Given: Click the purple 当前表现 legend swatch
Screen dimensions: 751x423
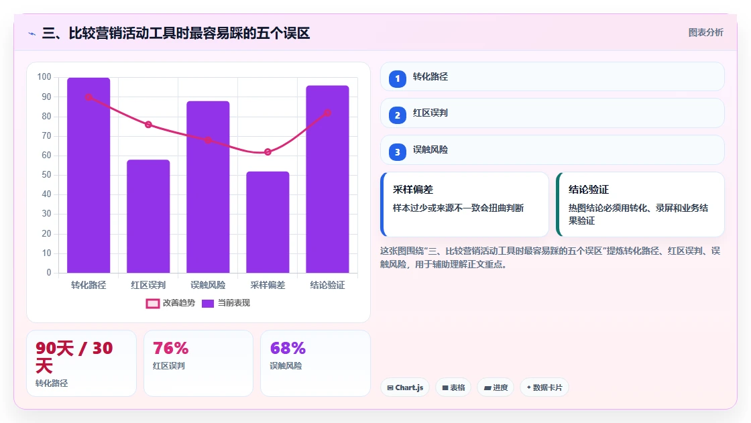Looking at the screenshot, I should [207, 303].
